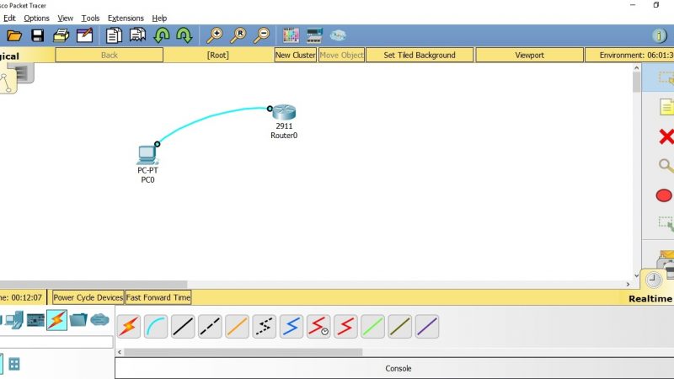Select the Multiuser Connection cloud category
Viewport: 674px width, 379px height.
point(99,320)
